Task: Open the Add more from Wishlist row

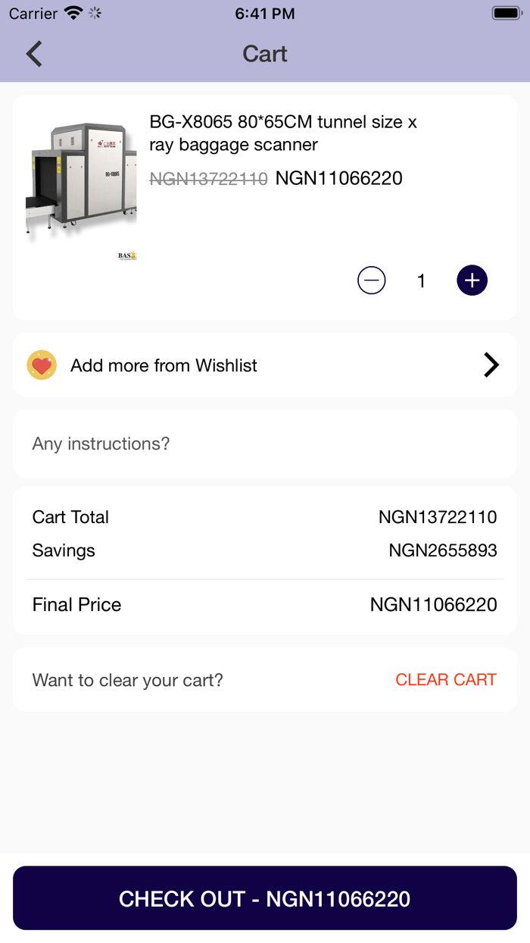Action: [264, 365]
